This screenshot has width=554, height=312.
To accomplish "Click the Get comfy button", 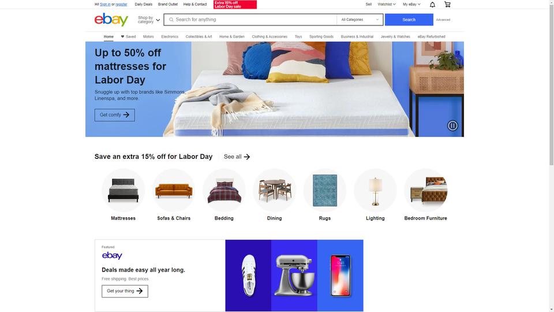I will [x=114, y=115].
